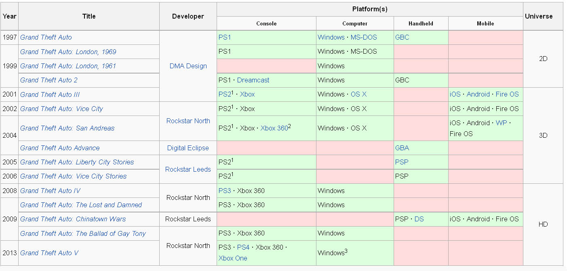Open The Ballad of Gay Tony link

coord(83,233)
